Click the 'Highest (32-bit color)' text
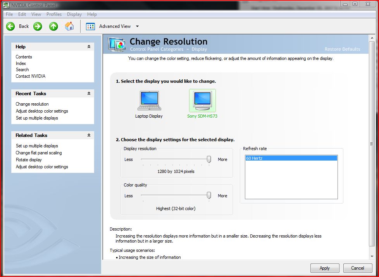 [176, 209]
